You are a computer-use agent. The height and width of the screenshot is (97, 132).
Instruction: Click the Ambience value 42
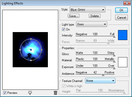tap(95, 72)
